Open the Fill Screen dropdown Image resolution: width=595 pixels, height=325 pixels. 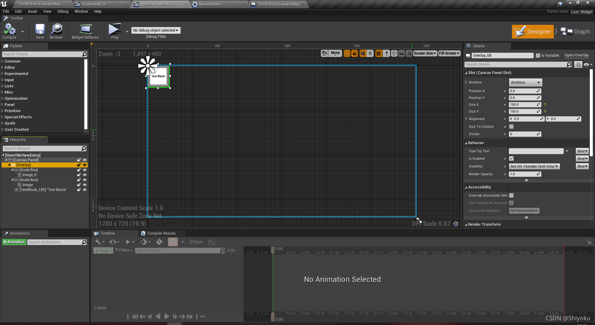tap(449, 53)
